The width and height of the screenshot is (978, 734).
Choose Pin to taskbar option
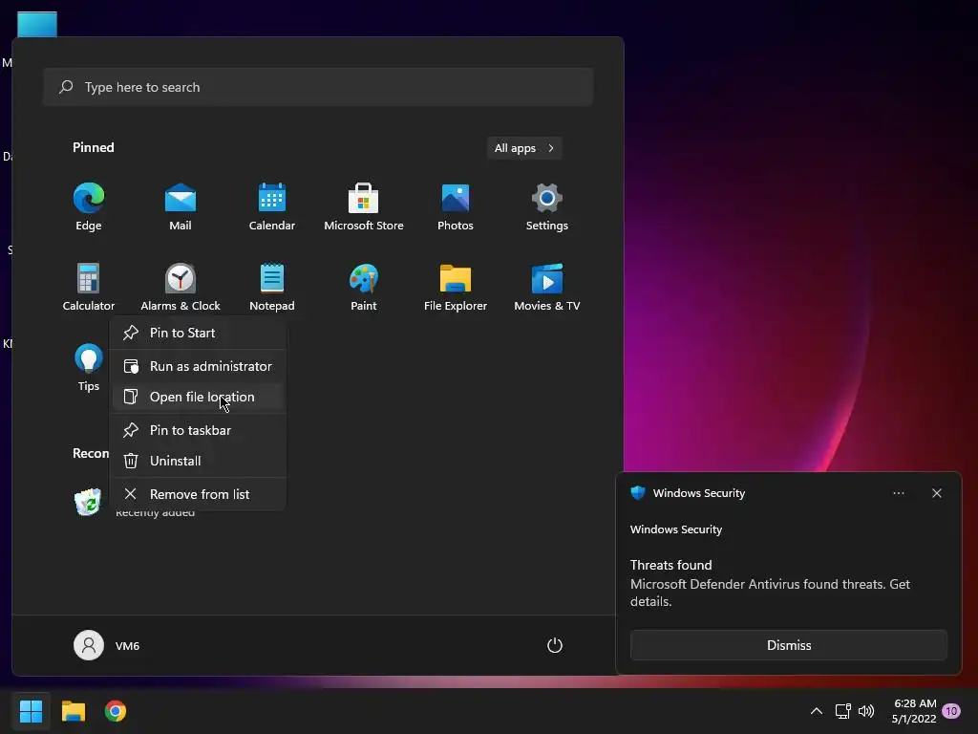click(x=199, y=431)
